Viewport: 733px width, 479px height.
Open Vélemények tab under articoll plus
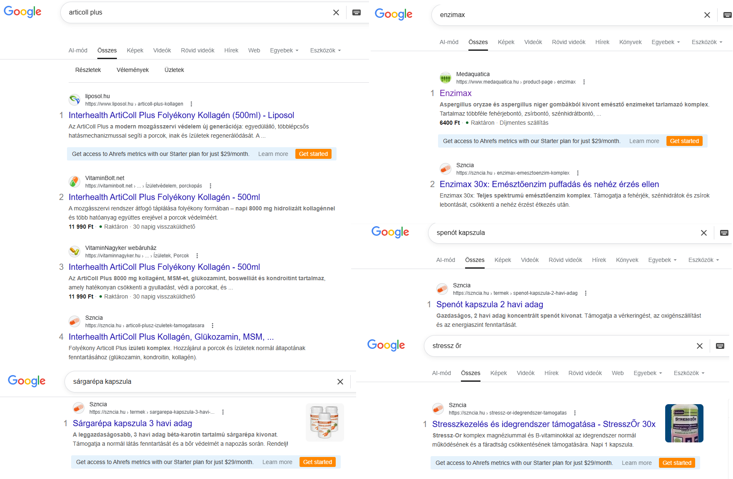[x=133, y=70]
